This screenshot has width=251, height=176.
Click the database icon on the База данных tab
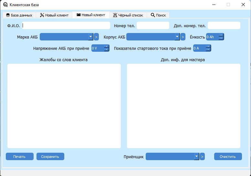point(8,15)
